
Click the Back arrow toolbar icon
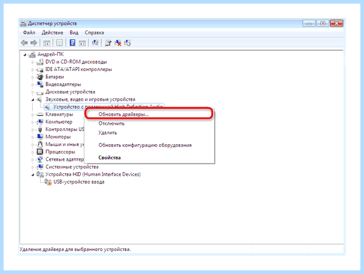24,43
